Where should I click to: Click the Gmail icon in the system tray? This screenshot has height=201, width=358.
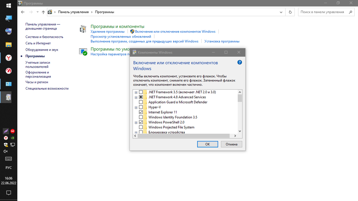click(x=13, y=131)
